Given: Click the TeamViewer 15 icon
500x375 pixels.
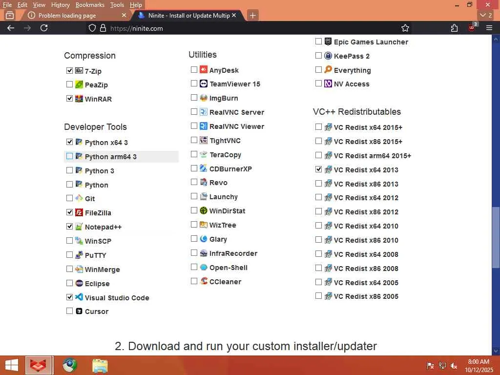Looking at the screenshot, I should tap(204, 83).
